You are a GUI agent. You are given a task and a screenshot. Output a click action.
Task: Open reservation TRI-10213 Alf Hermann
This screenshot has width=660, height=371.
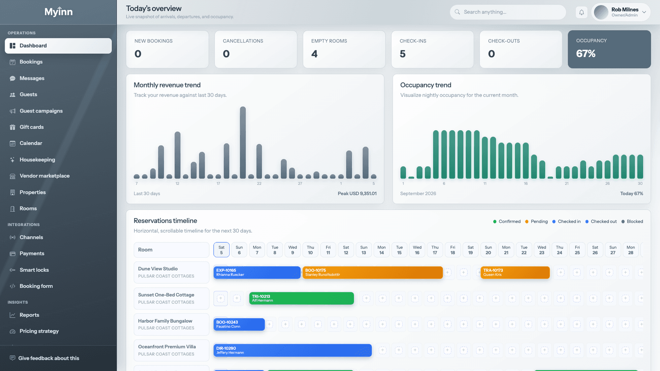(302, 298)
